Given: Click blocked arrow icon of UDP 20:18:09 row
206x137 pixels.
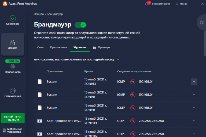Looking at the screenshot, I should point(133,121).
